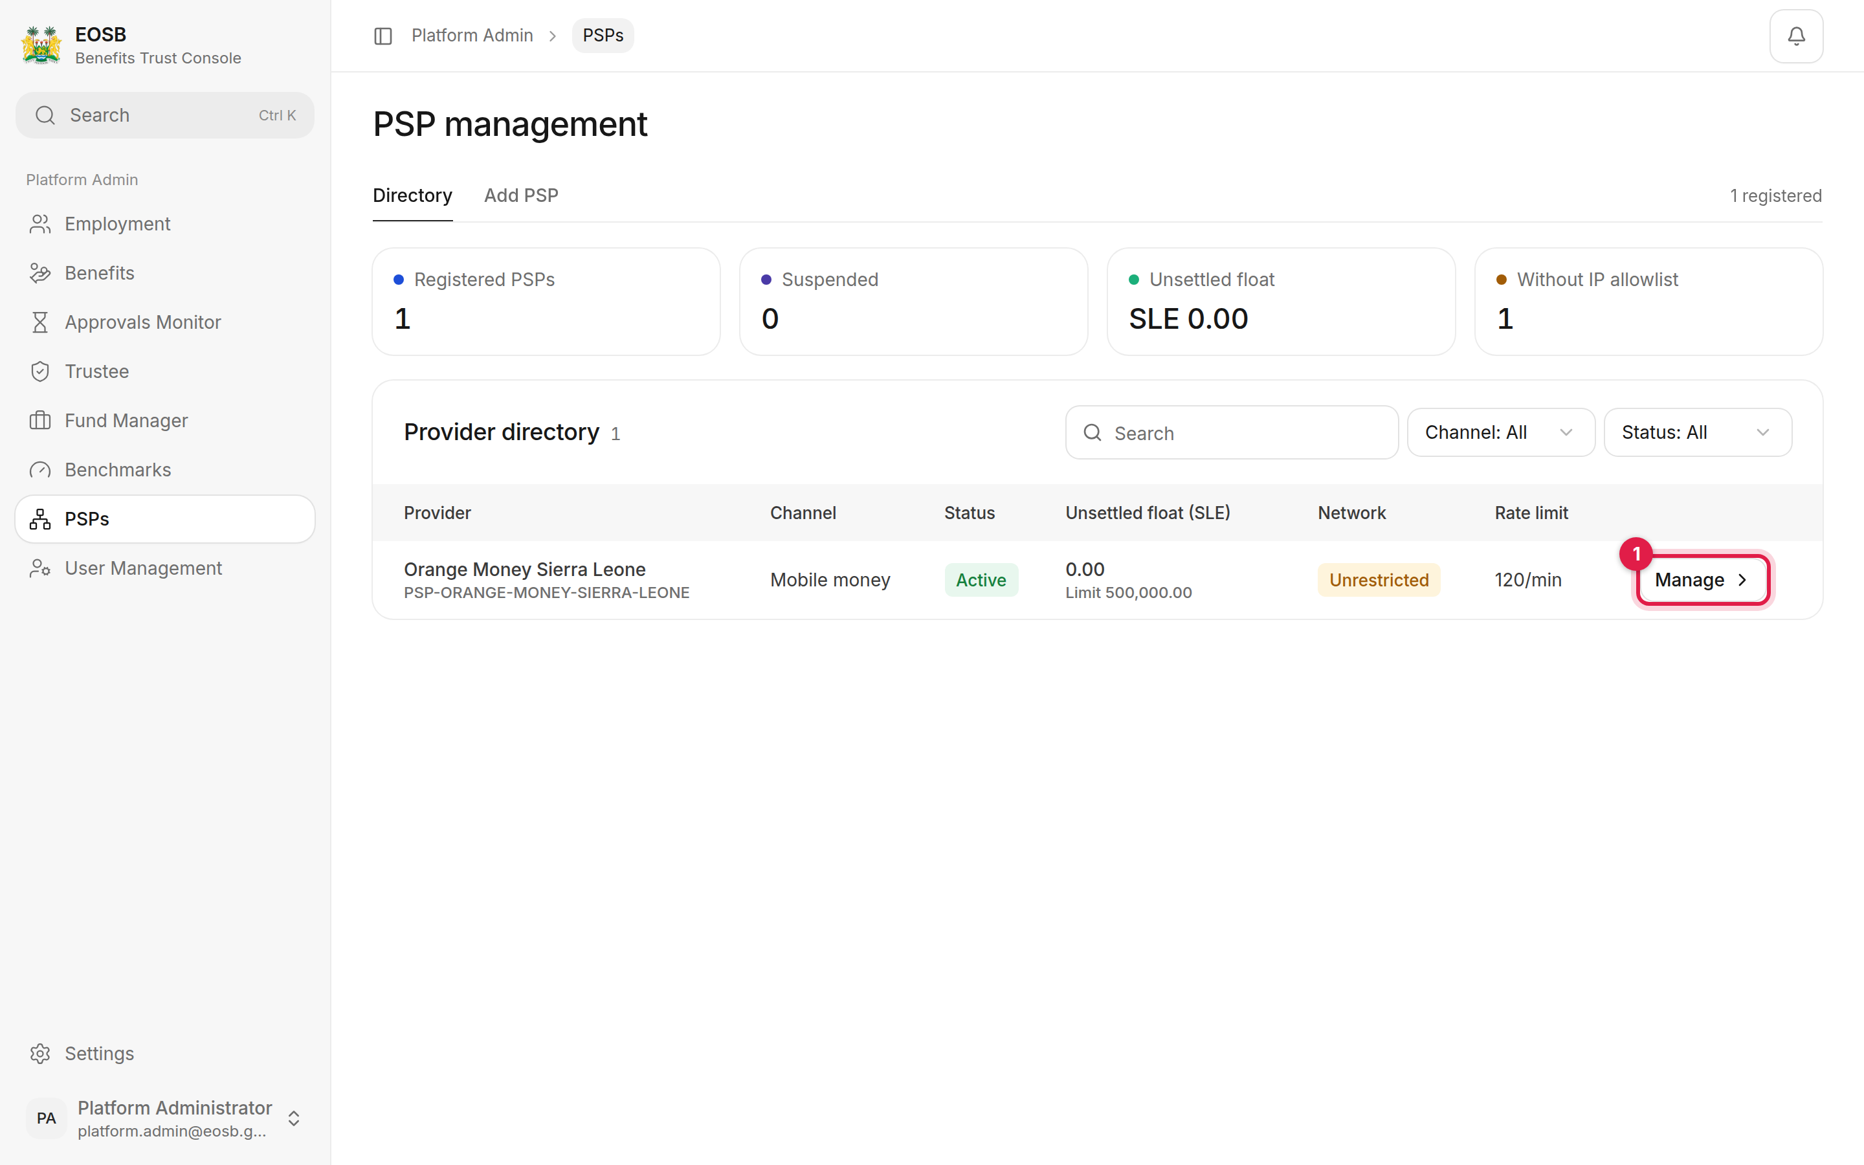Click the Settings gear icon
The height and width of the screenshot is (1165, 1864).
pyautogui.click(x=40, y=1053)
